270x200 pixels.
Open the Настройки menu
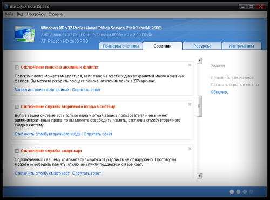tap(36, 14)
